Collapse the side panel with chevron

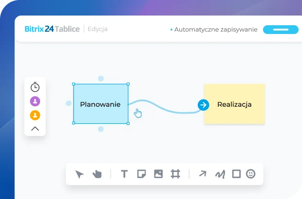(35, 129)
